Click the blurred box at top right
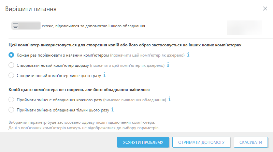This screenshot has width=273, height=152. 244,28
